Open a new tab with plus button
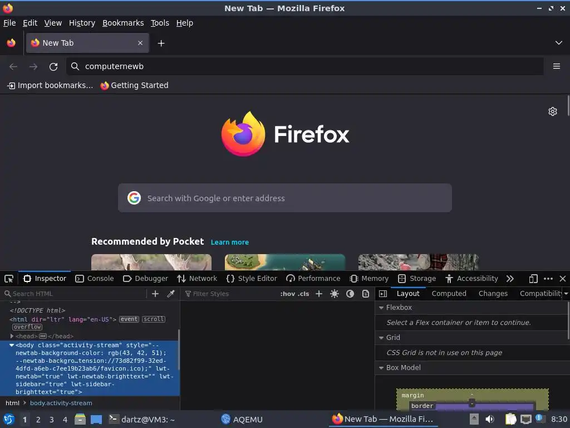The height and width of the screenshot is (428, 570). point(161,43)
